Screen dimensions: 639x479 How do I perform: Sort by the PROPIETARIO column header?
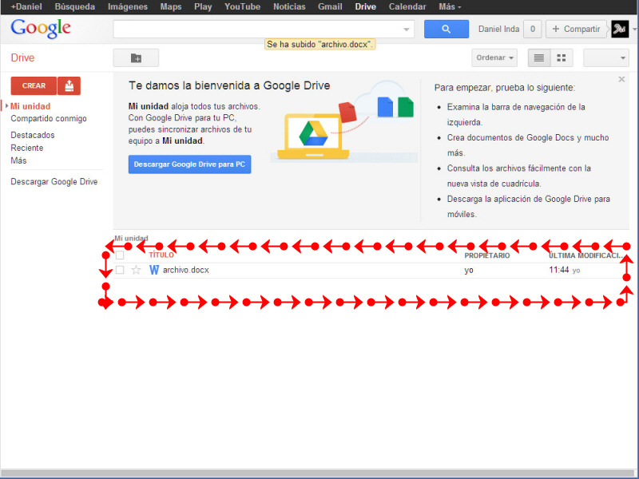tap(487, 255)
